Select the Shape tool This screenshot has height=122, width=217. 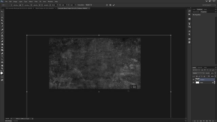pos(2,62)
